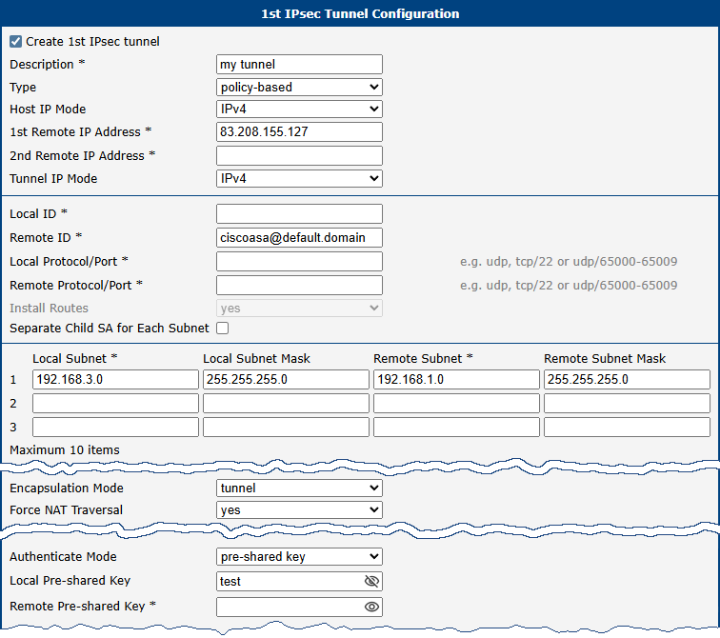Click row 2 Remote Subnet field
720x638 pixels.
[456, 404]
